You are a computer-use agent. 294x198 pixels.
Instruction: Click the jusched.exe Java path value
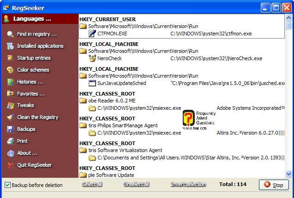pos(228,83)
